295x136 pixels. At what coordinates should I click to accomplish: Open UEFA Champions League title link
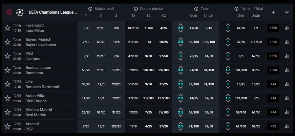[53, 12]
